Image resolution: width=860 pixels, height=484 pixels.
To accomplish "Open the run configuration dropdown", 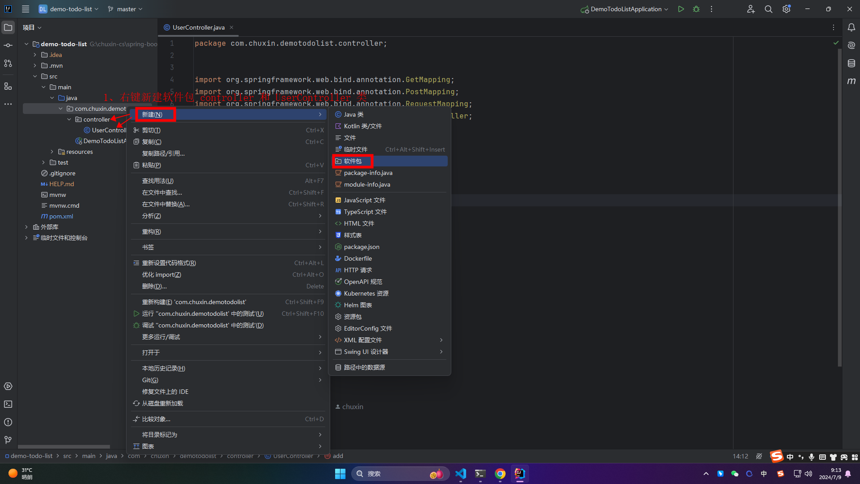I will (x=624, y=9).
